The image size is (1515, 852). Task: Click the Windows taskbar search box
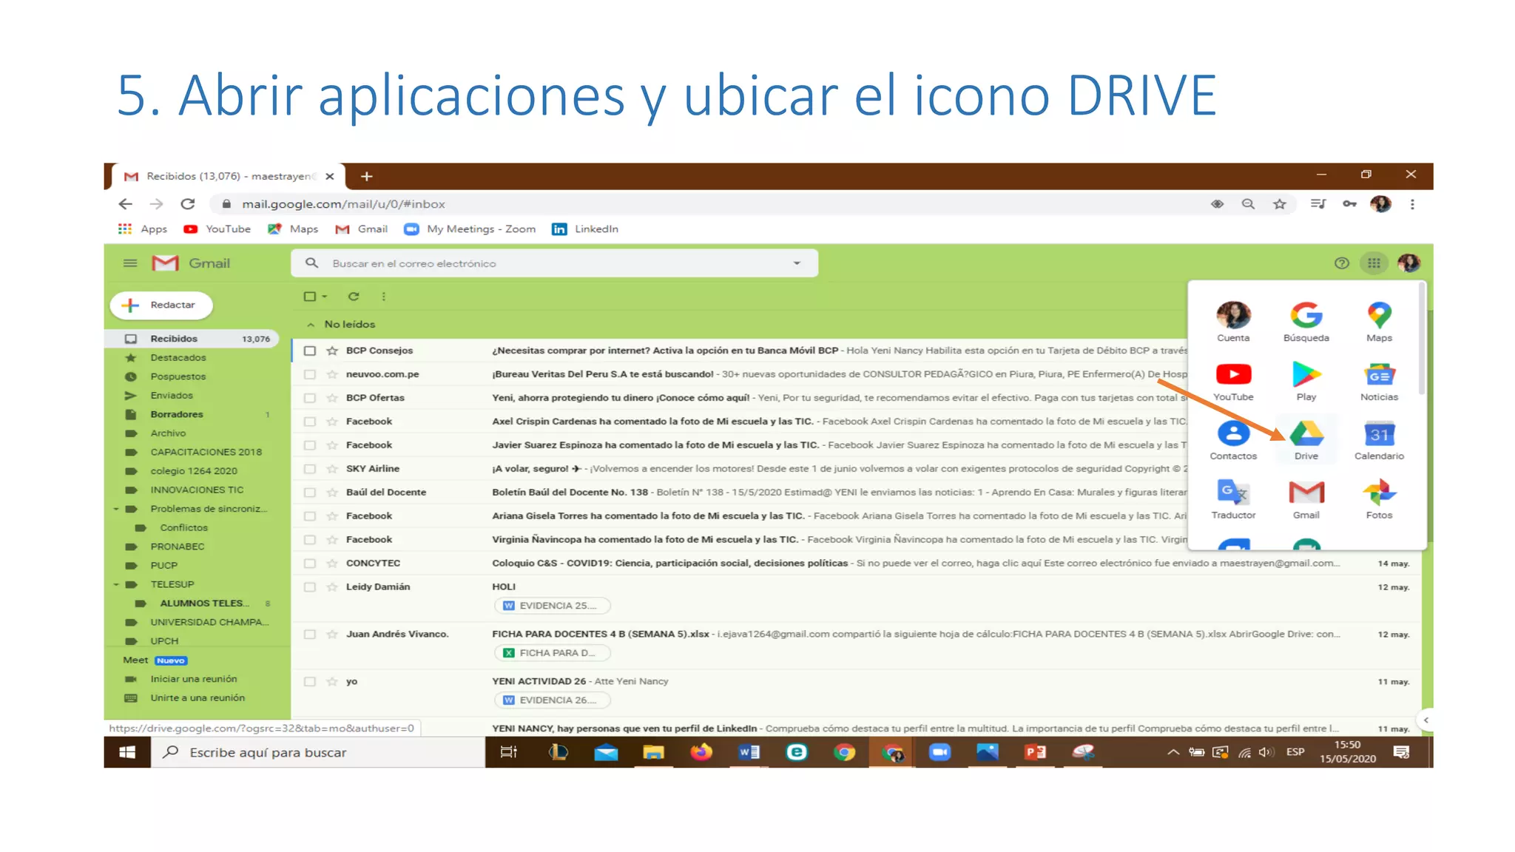click(x=318, y=752)
